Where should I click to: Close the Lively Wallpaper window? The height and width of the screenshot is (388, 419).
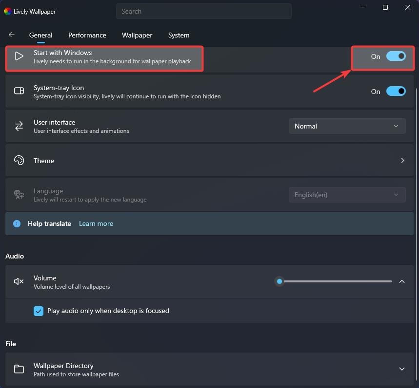(x=407, y=7)
